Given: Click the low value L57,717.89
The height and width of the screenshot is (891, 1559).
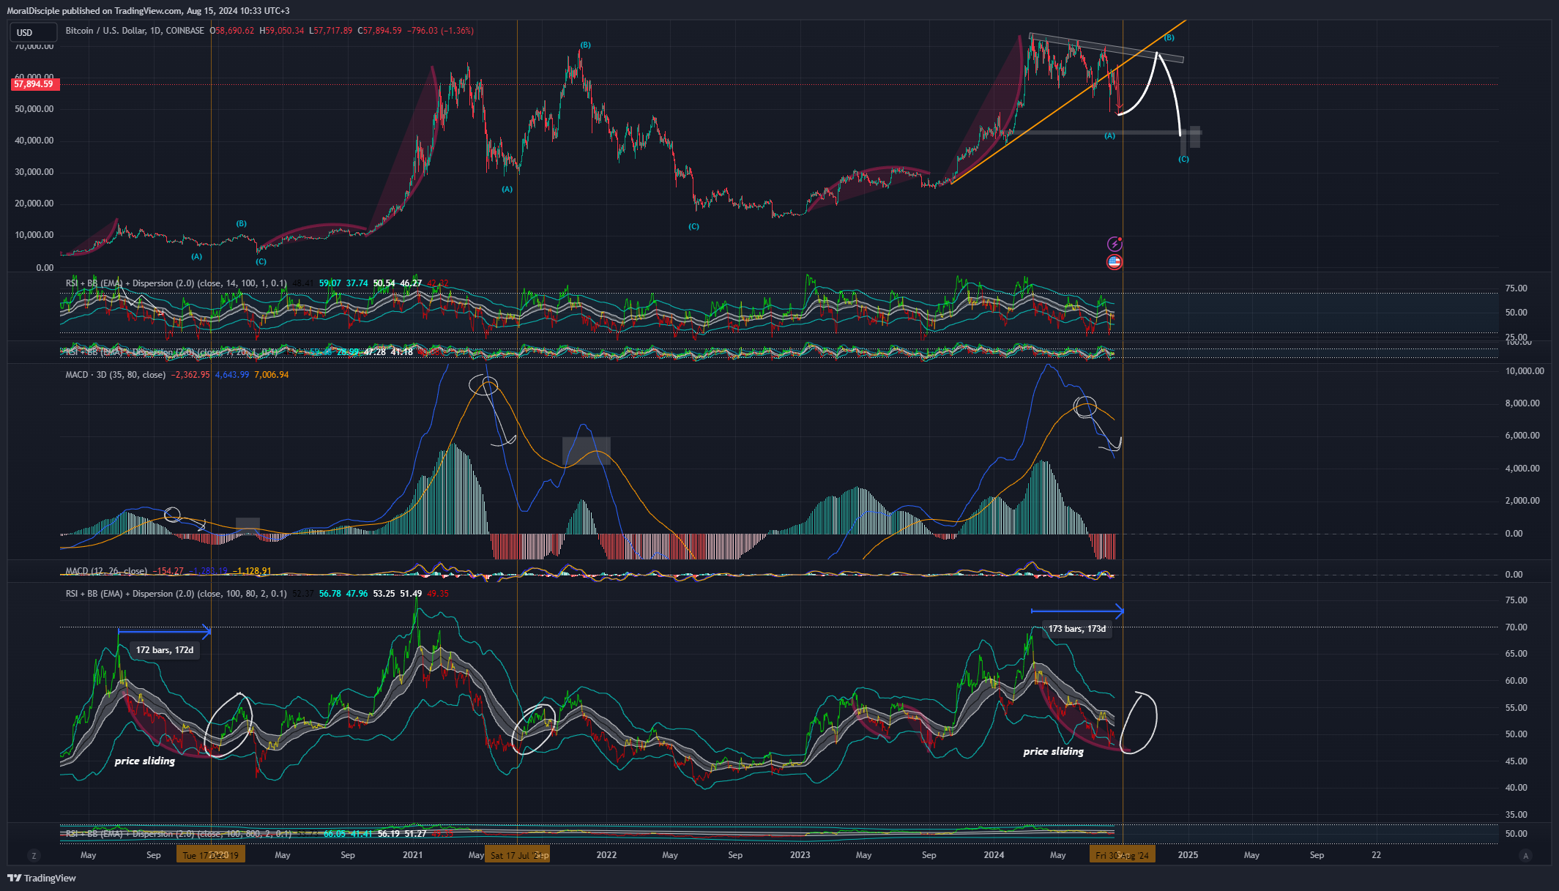Looking at the screenshot, I should [x=331, y=31].
